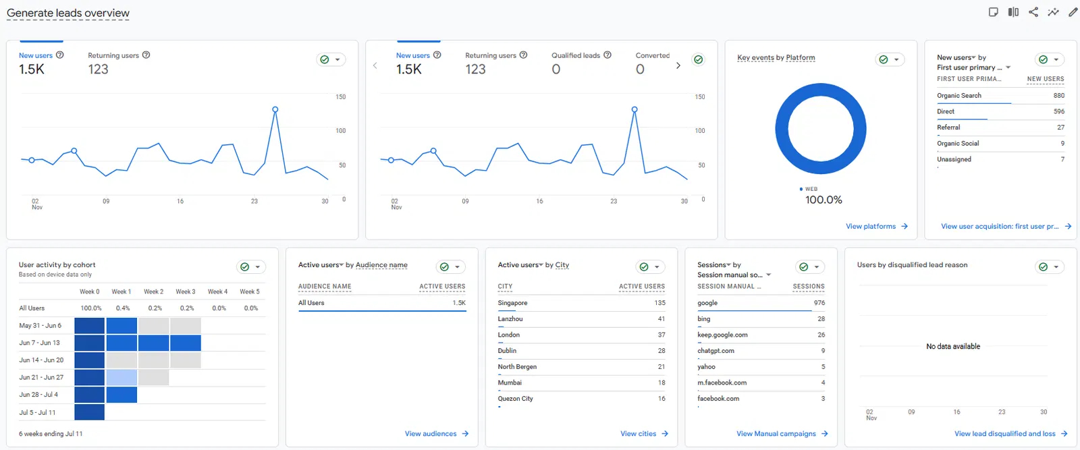The width and height of the screenshot is (1080, 450).
Task: Click help icon next to New users in Qualified leads card
Action: pyautogui.click(x=437, y=55)
